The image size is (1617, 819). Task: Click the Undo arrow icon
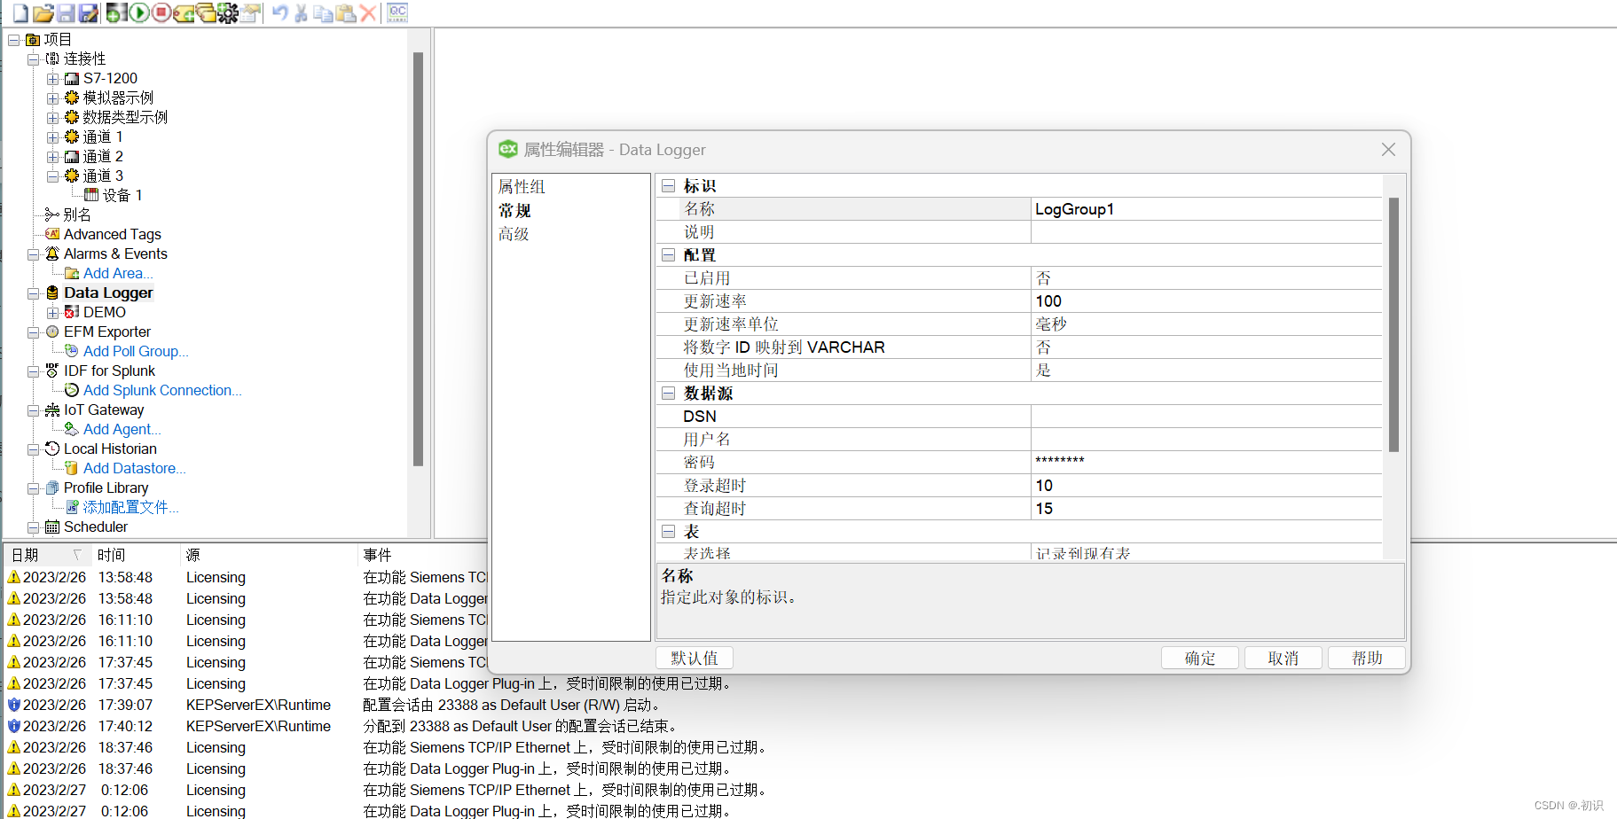279,12
